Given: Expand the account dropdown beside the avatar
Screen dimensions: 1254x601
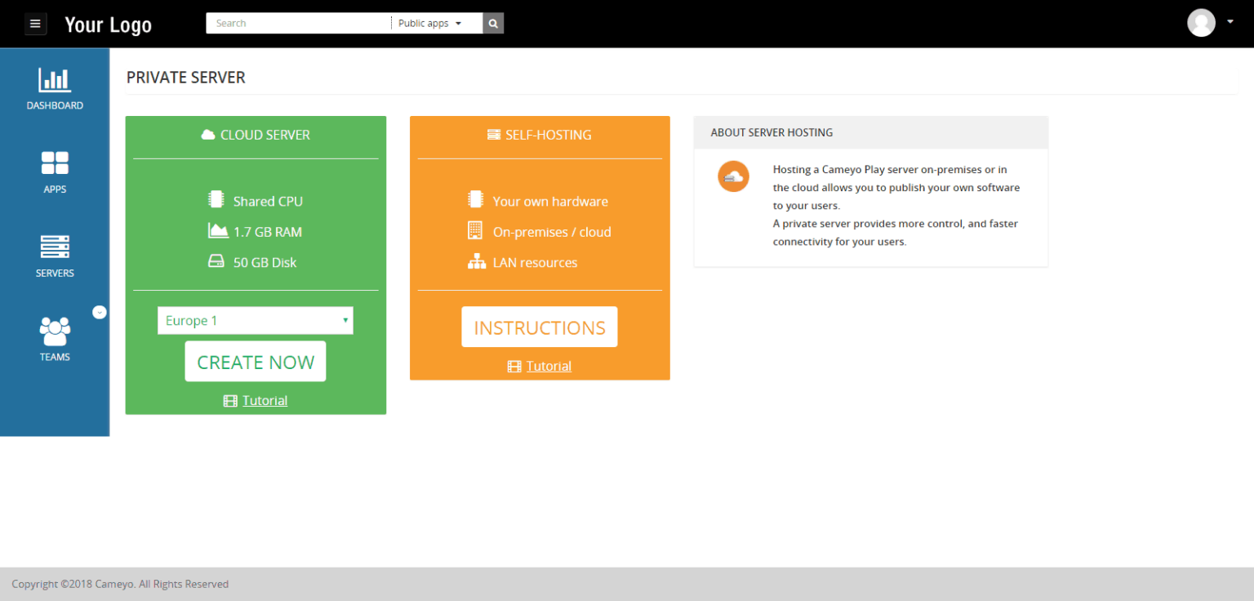Looking at the screenshot, I should (x=1229, y=23).
